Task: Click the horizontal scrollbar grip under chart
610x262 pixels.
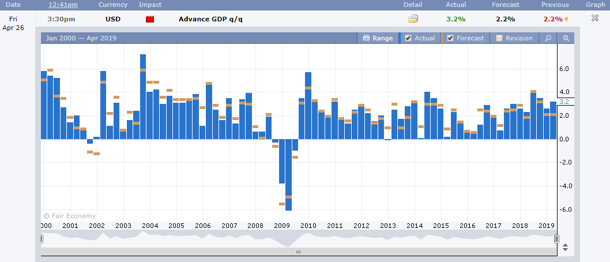Action: pyautogui.click(x=299, y=252)
